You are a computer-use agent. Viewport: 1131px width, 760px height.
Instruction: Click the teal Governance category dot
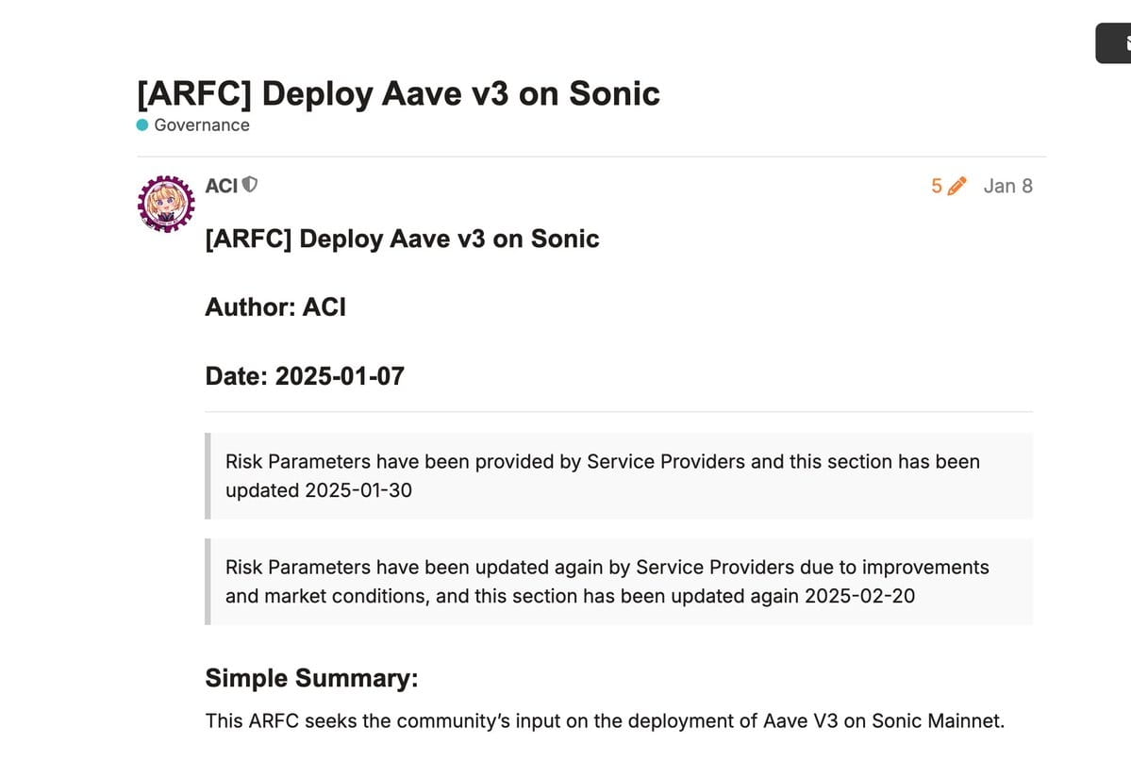point(142,125)
